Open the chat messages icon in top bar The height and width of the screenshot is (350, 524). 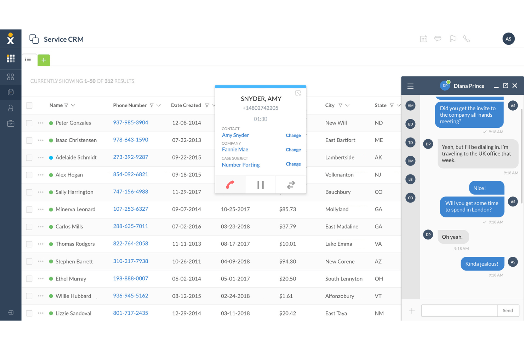[438, 39]
